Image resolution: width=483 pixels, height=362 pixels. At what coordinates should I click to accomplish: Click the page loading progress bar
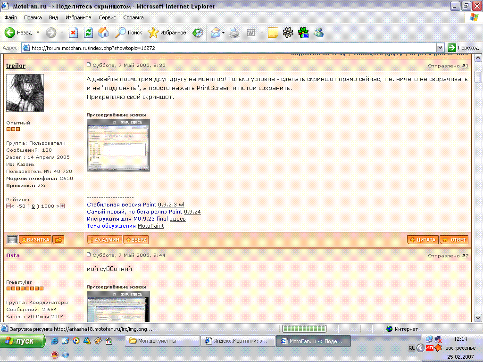pyautogui.click(x=304, y=329)
